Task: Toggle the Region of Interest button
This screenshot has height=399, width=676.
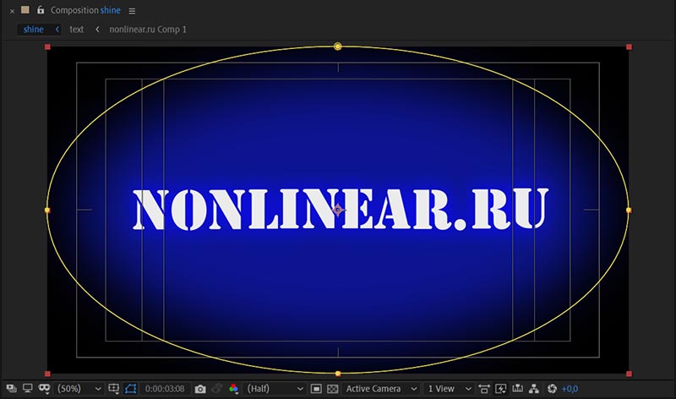Action: (316, 389)
